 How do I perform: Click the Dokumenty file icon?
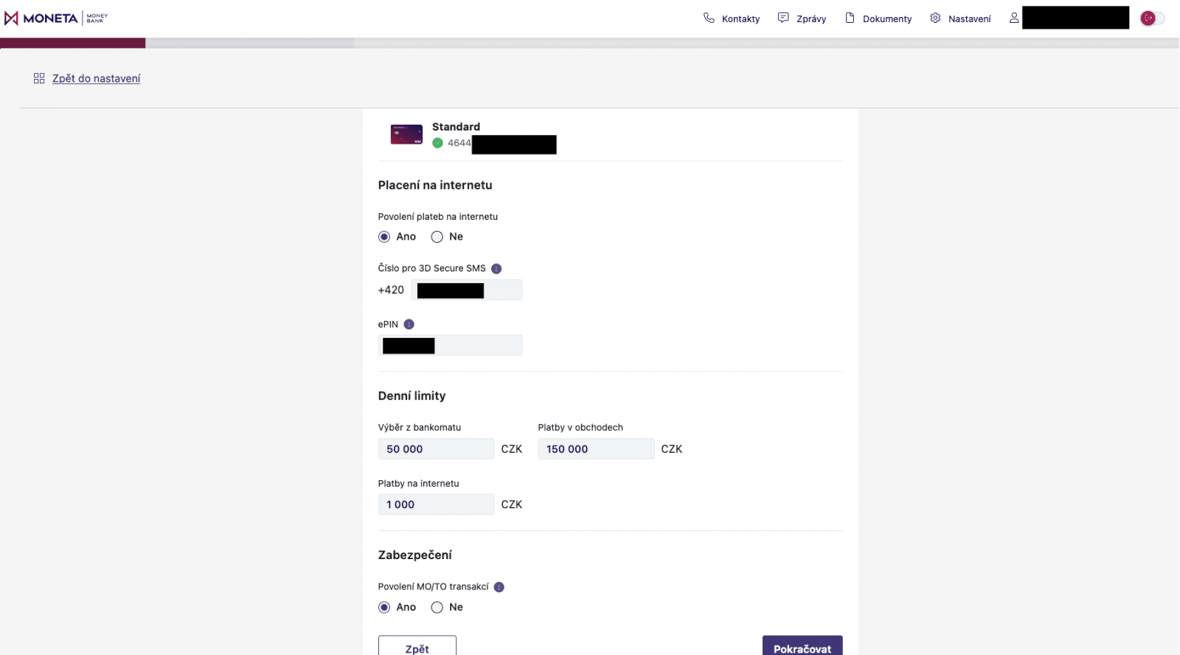point(850,18)
